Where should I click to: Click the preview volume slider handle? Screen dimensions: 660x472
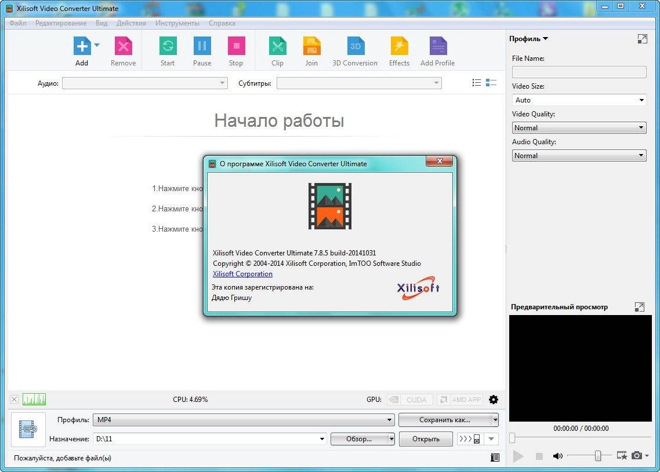coord(598,456)
